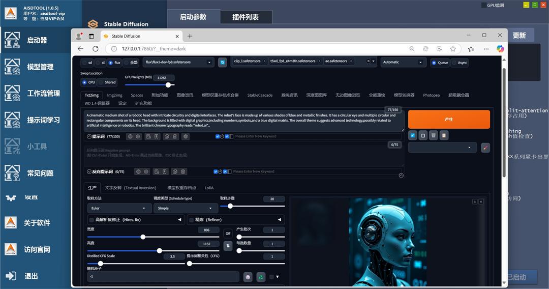549x289 pixels.
Task: Download the generated image using preview icon
Action: pyautogui.click(x=475, y=201)
